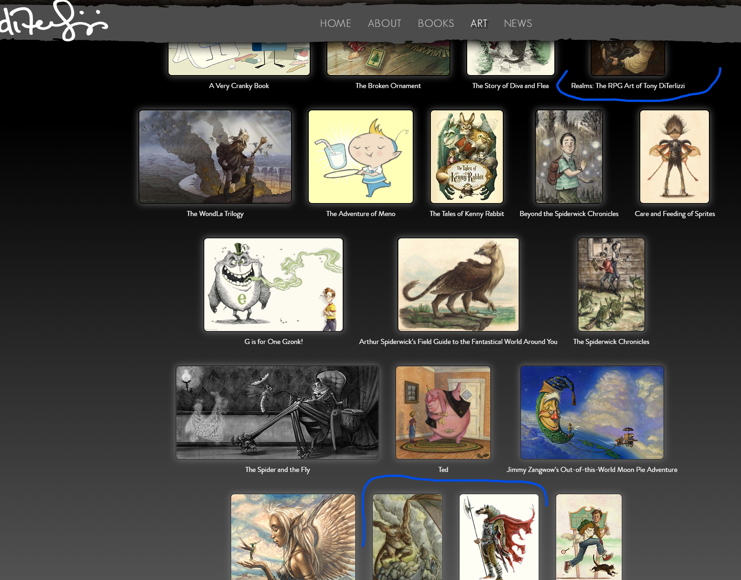Click 'Beyond the Spiderwick Chronicles' caption

tap(569, 214)
